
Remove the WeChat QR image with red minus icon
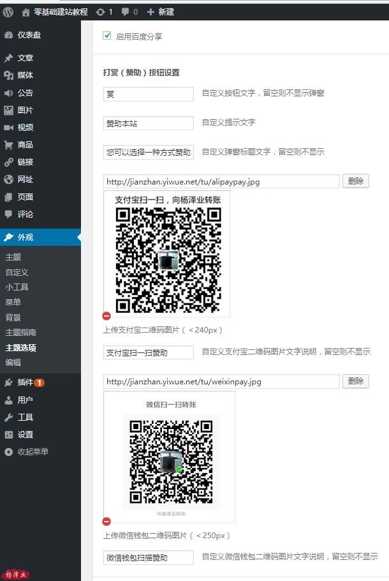[106, 522]
